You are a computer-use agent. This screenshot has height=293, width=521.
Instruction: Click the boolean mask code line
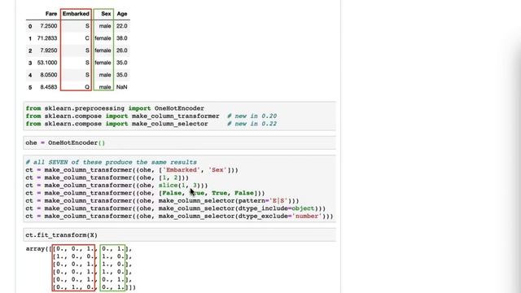tap(145, 193)
